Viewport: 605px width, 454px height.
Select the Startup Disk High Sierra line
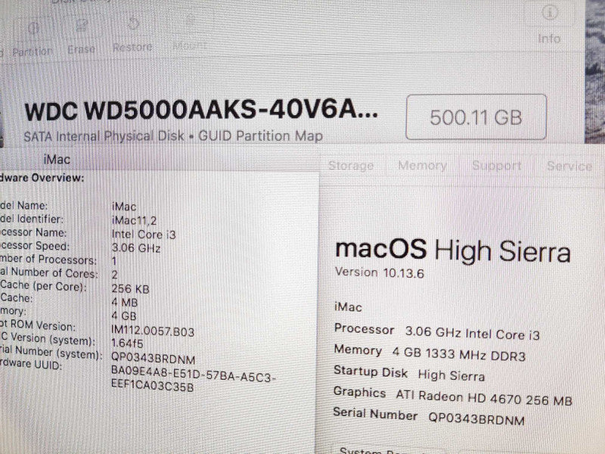[x=409, y=373]
